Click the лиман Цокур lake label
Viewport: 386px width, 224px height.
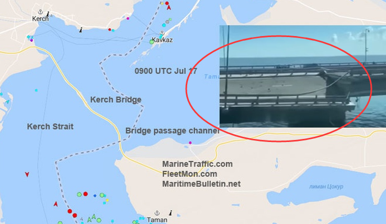326,186
